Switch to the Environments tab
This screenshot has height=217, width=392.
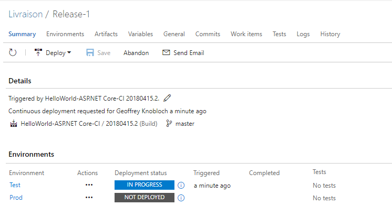(65, 34)
